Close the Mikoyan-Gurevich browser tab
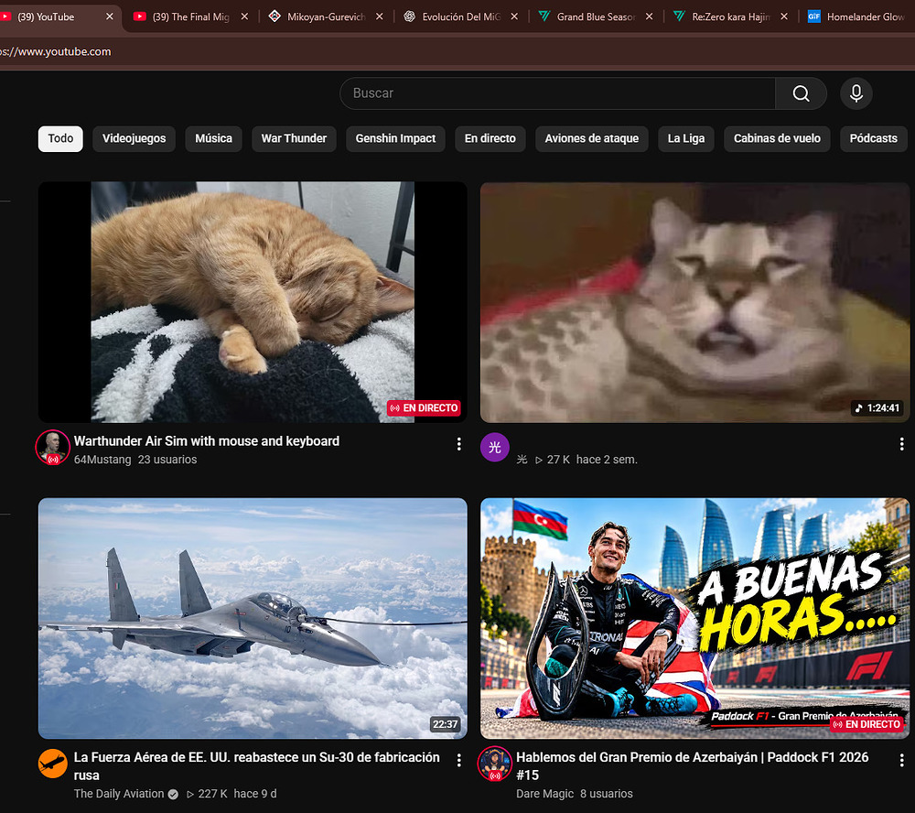 tap(380, 16)
